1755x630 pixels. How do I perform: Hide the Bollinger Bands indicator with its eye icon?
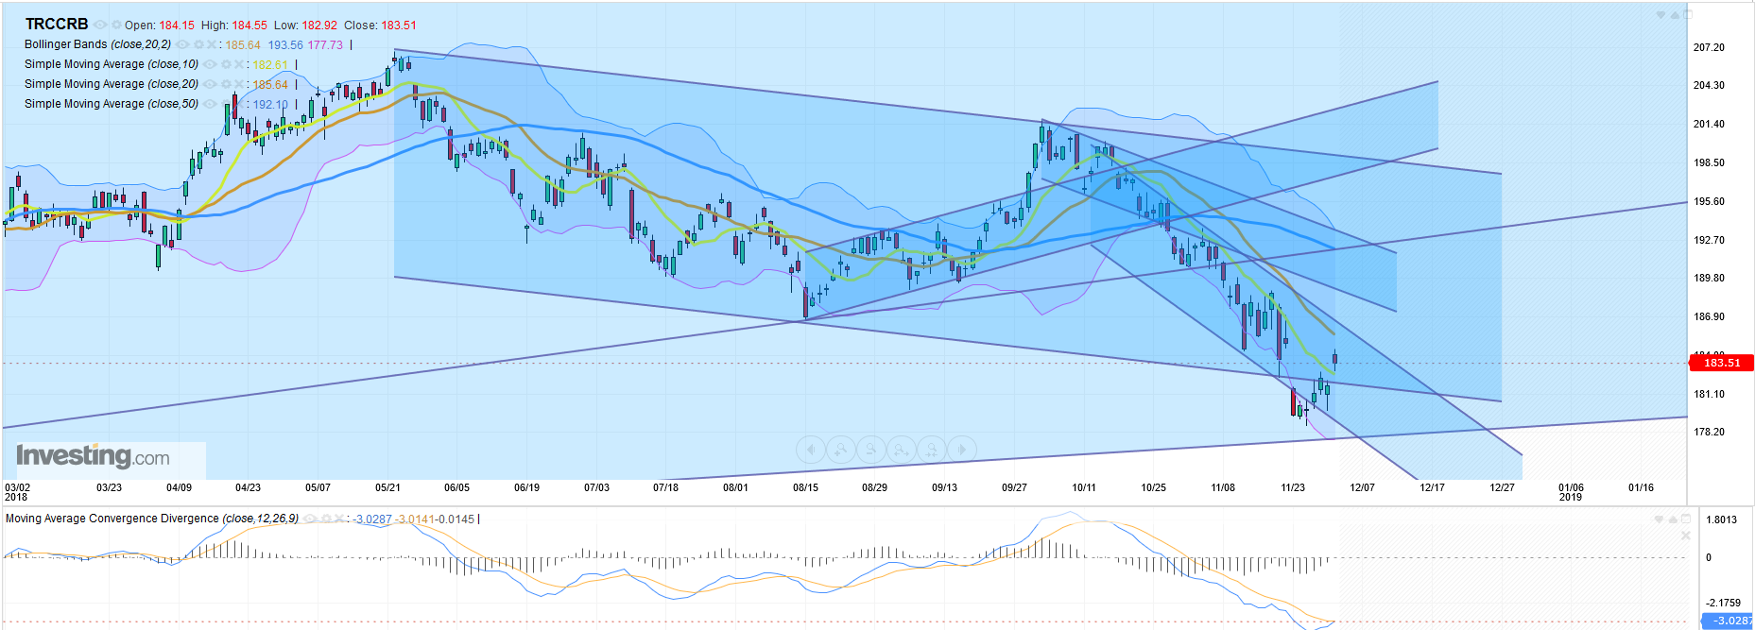182,44
